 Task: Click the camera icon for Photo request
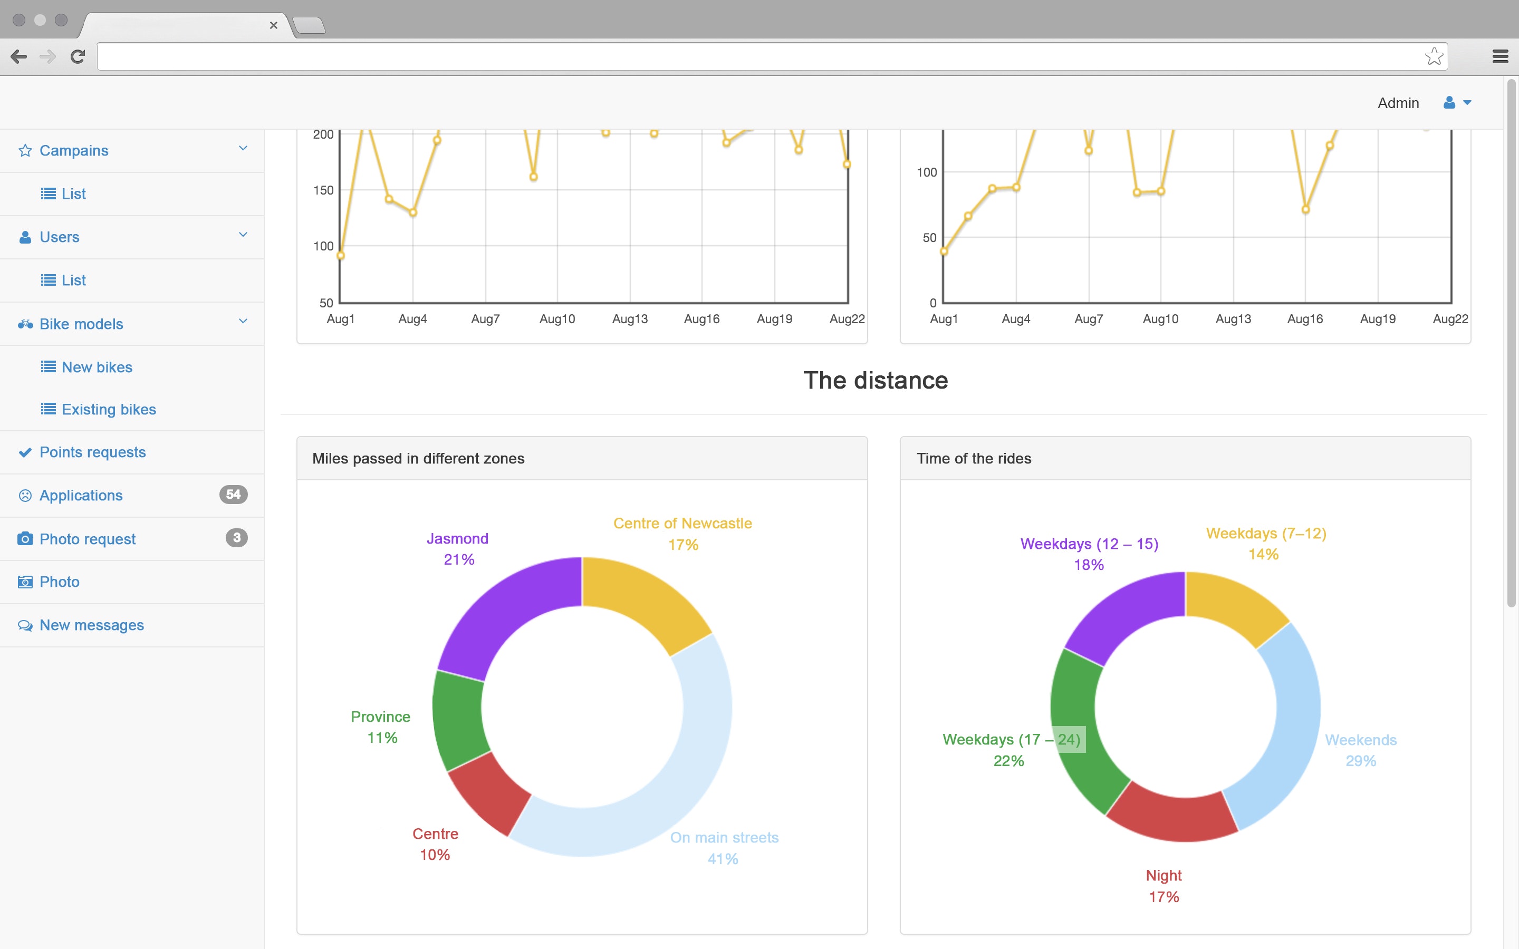(x=25, y=538)
